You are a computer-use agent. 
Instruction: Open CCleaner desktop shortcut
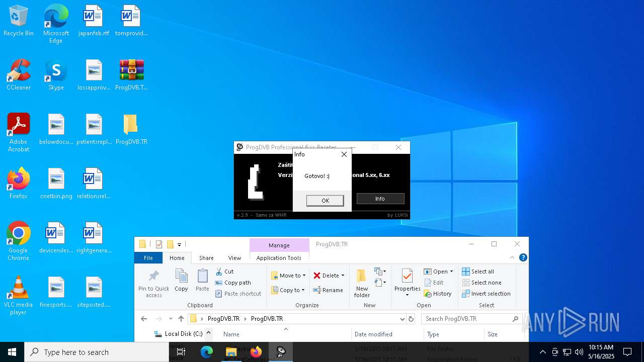pyautogui.click(x=19, y=75)
